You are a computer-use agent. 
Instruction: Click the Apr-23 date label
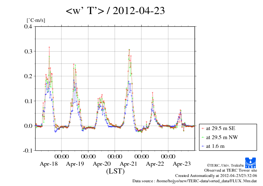pos(182,164)
